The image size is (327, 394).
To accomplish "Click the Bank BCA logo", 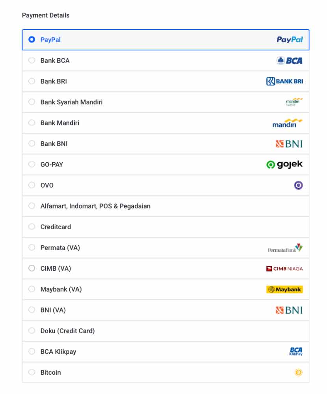I will click(x=290, y=61).
